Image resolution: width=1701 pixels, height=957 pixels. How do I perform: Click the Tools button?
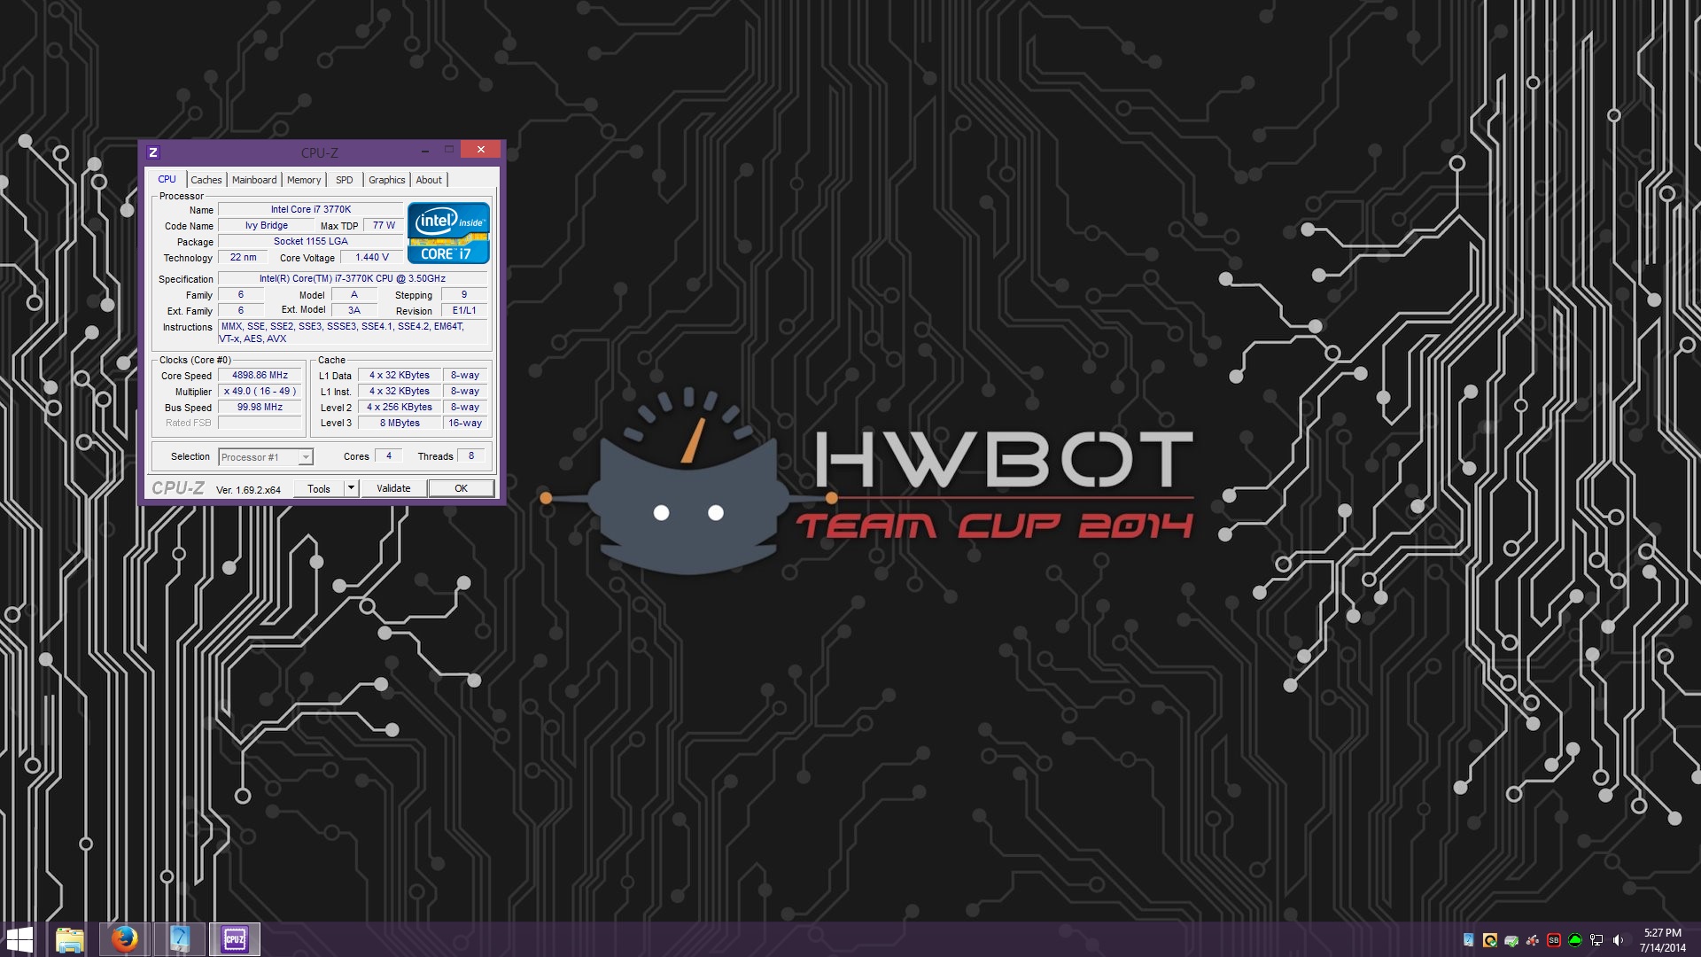pyautogui.click(x=319, y=488)
